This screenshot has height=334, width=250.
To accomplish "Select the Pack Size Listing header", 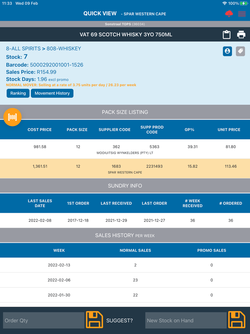I will point(125,112).
